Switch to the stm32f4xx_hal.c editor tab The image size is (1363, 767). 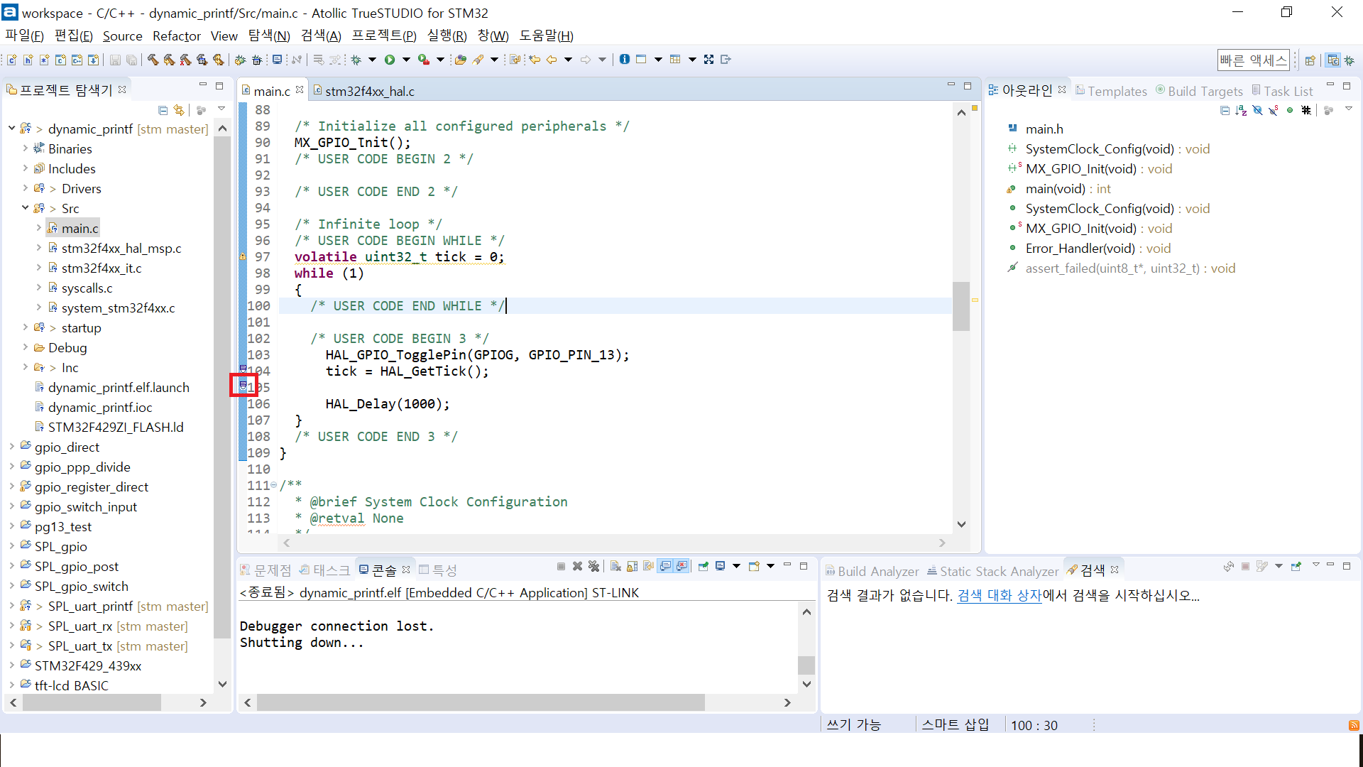pyautogui.click(x=369, y=91)
